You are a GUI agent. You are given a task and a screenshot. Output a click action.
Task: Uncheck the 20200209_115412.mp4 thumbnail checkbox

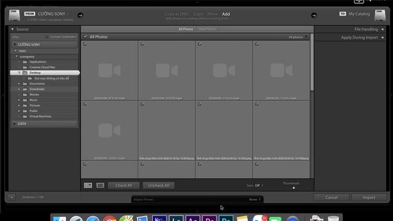[x=257, y=44]
